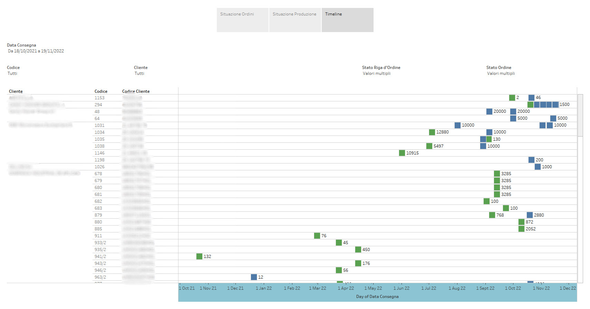Click Codice value 941/2
The width and height of the screenshot is (590, 309).
(x=100, y=257)
